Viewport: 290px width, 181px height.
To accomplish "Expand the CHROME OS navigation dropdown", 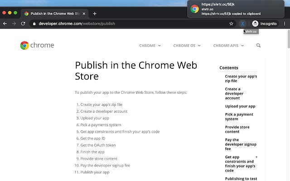I will pyautogui.click(x=187, y=46).
